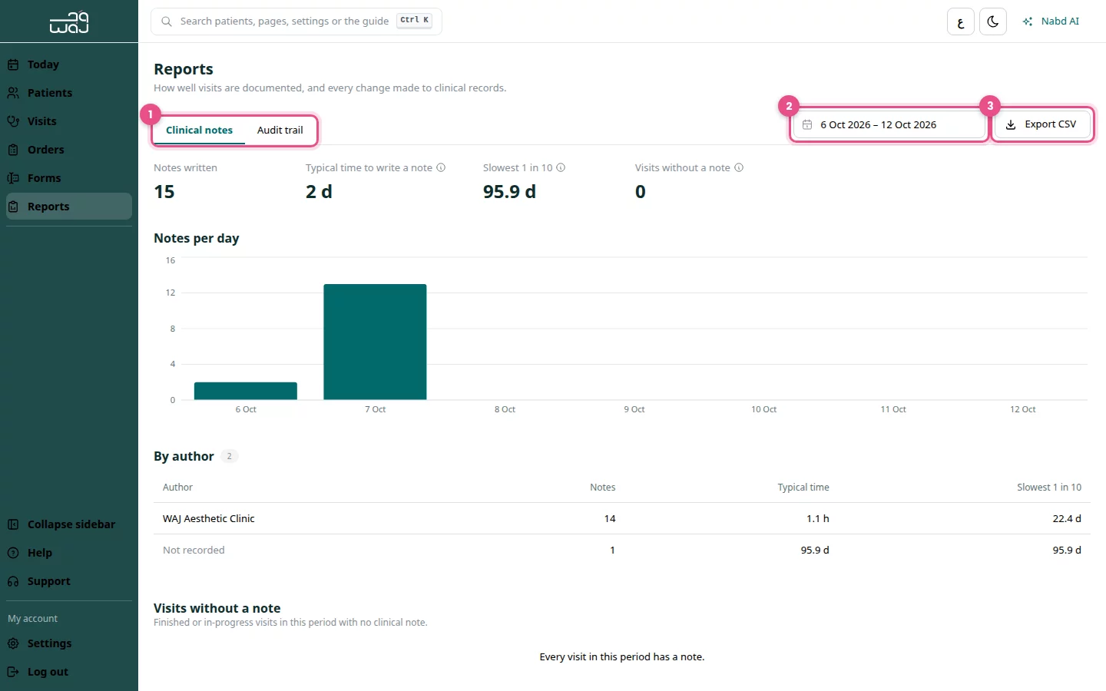Show info for Visits without a note metric
The height and width of the screenshot is (691, 1106).
coord(739,167)
